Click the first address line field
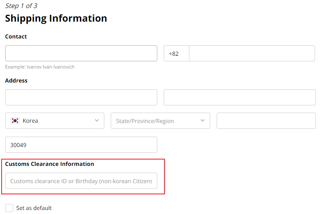The width and height of the screenshot is (321, 214). click(x=81, y=97)
